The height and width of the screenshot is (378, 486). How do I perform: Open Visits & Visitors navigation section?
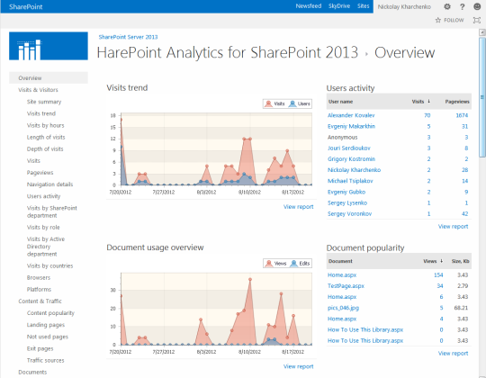[38, 90]
